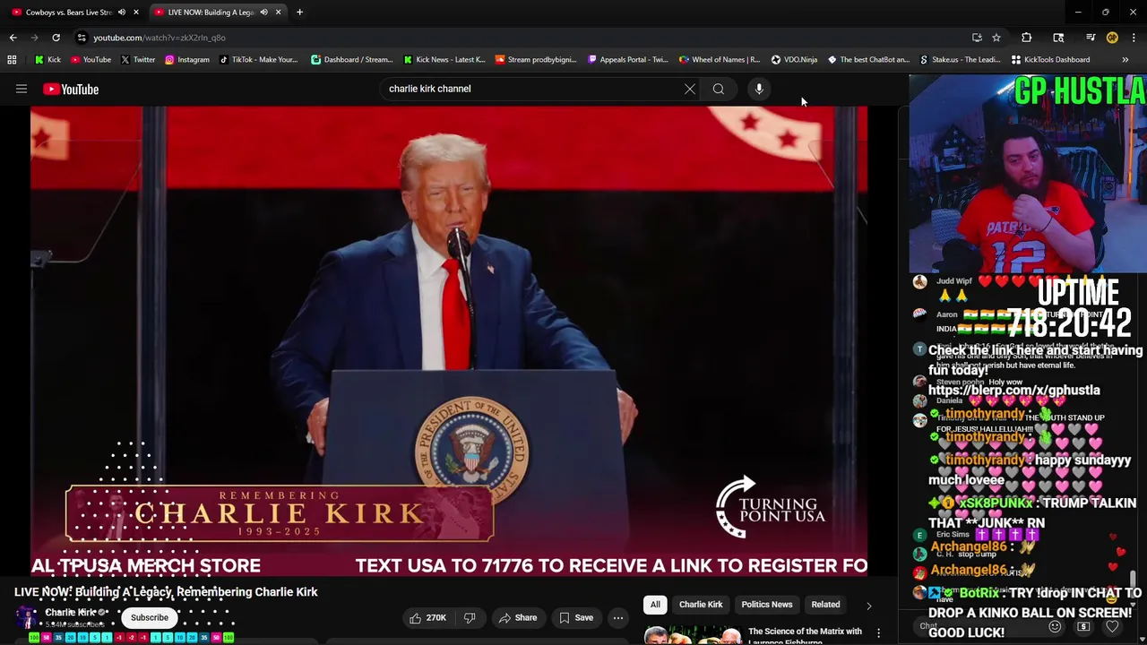Open the blerp.com/x/gphustla link text

[x=1013, y=391]
